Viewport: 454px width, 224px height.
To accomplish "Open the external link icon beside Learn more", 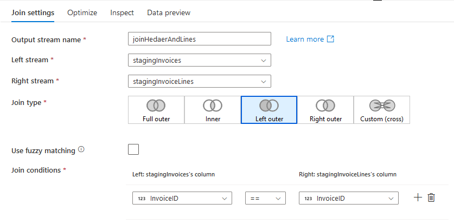I will pyautogui.click(x=330, y=39).
